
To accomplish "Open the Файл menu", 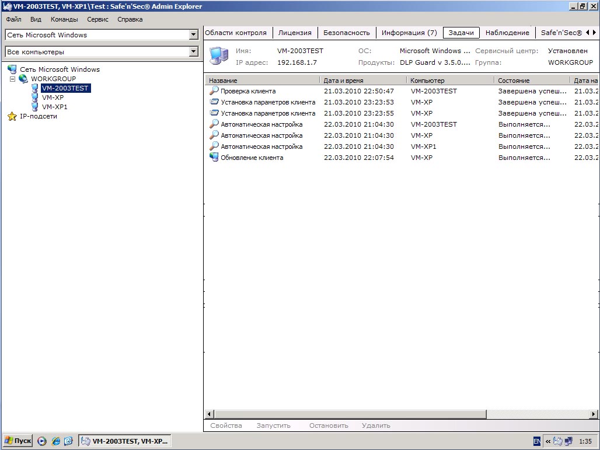I will pos(14,19).
